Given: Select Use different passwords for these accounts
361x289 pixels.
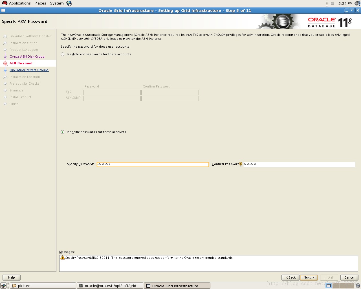Looking at the screenshot, I should (63, 54).
